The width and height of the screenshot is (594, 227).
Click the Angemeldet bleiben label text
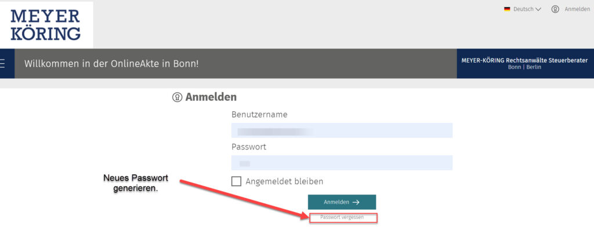coord(284,181)
